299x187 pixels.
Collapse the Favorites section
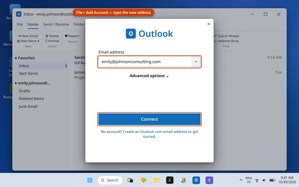click(16, 58)
